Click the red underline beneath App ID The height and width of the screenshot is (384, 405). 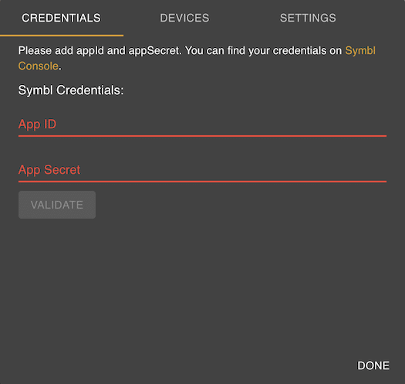202,136
